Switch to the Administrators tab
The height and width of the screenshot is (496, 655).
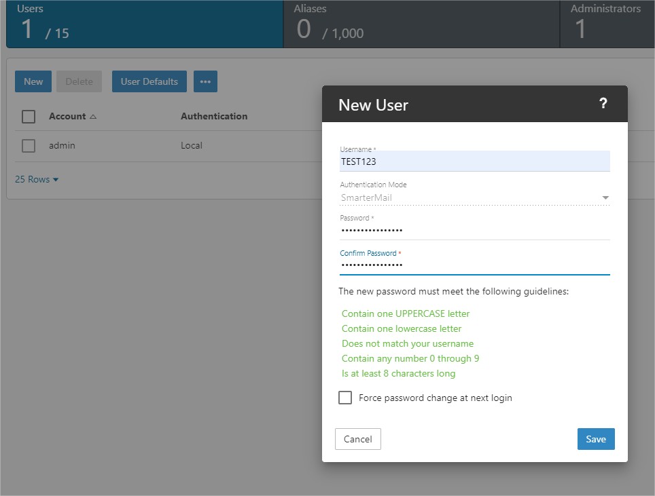[x=607, y=24]
